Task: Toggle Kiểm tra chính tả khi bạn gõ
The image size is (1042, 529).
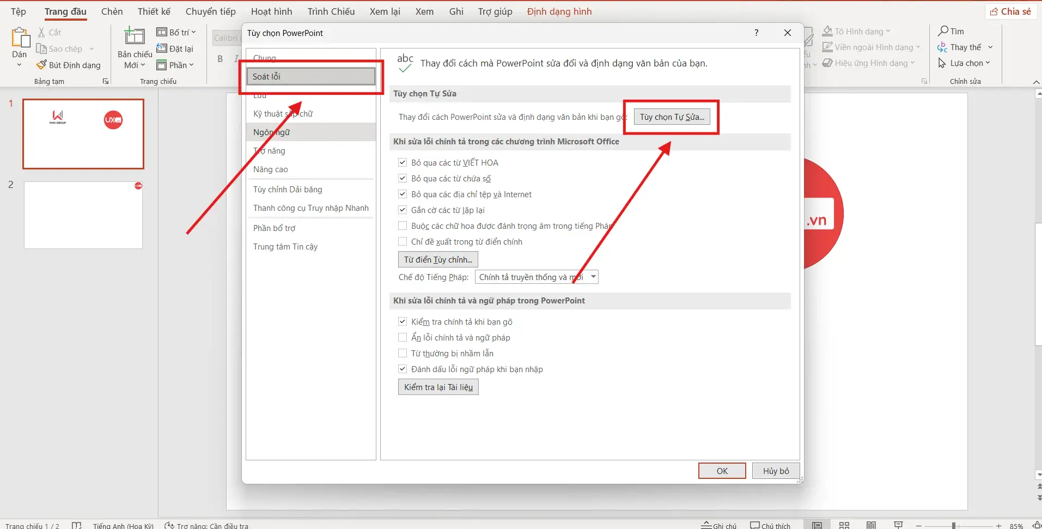Action: coord(403,321)
